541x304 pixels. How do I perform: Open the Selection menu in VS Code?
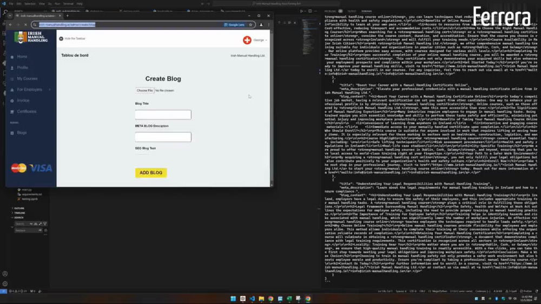pyautogui.click(x=30, y=4)
